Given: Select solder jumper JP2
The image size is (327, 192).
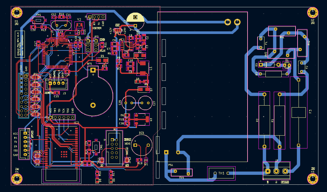Looking at the screenshot, I should pos(35,77).
